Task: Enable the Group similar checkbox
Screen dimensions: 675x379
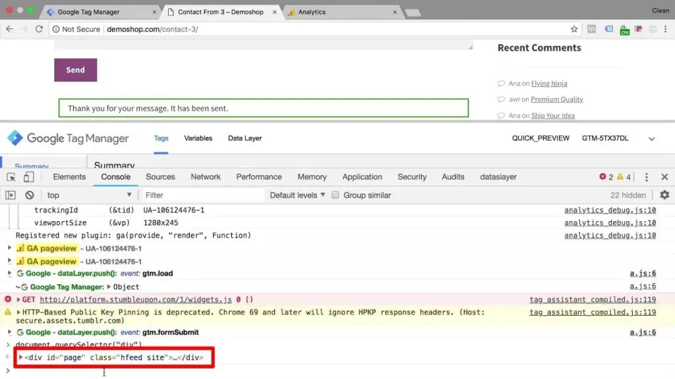Action: pos(336,195)
